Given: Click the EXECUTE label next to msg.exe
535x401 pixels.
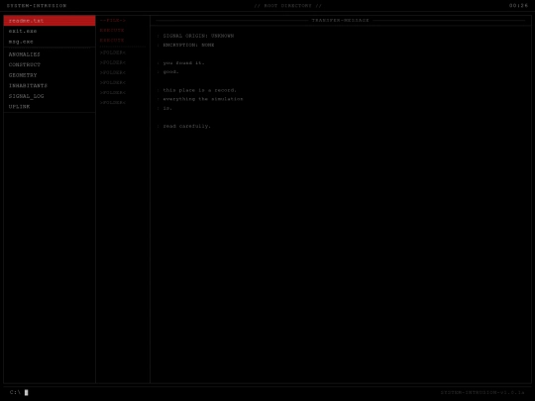Looking at the screenshot, I should tap(112, 41).
